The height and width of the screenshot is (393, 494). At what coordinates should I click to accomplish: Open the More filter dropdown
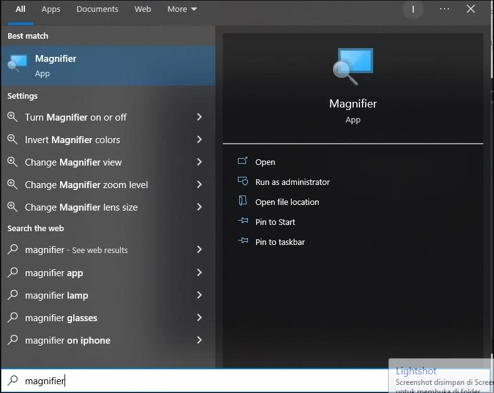pos(182,9)
